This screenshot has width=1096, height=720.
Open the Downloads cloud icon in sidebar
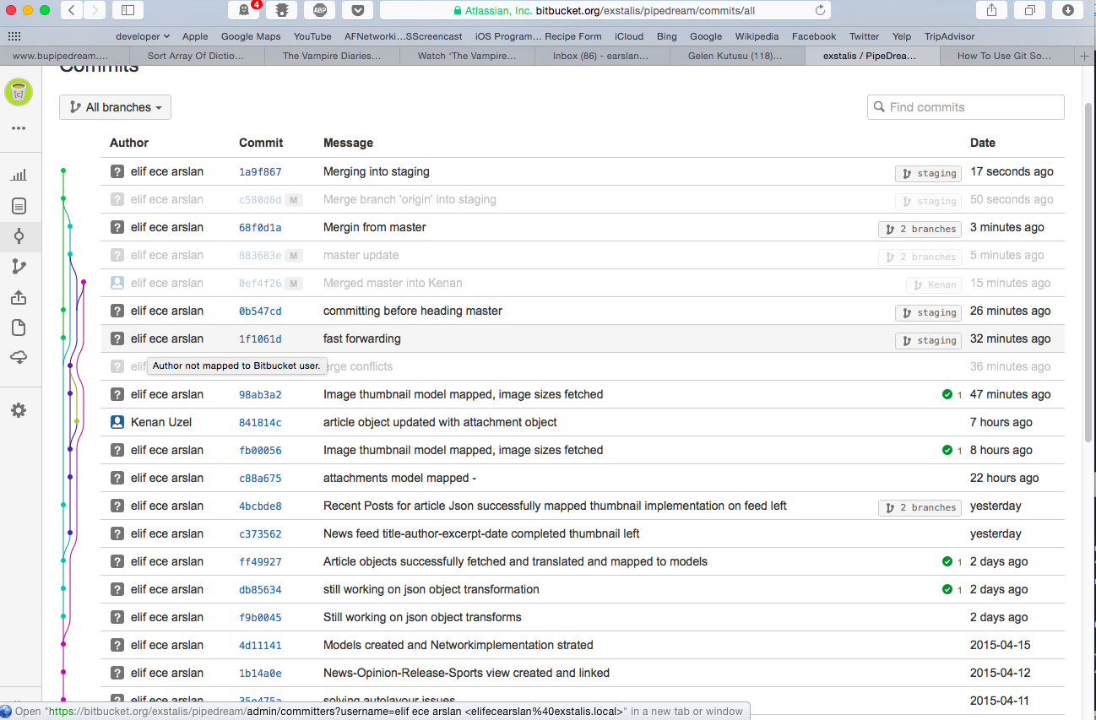(x=19, y=358)
